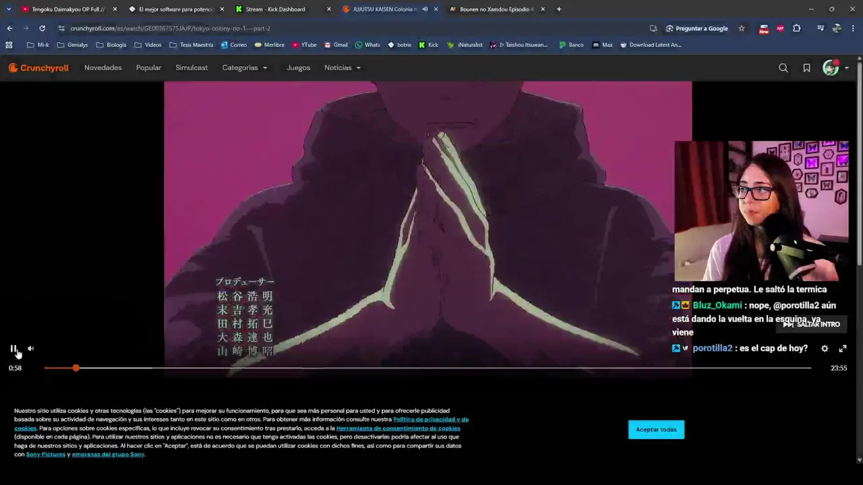This screenshot has height=485, width=863.
Task: Open video settings gear
Action: click(825, 348)
